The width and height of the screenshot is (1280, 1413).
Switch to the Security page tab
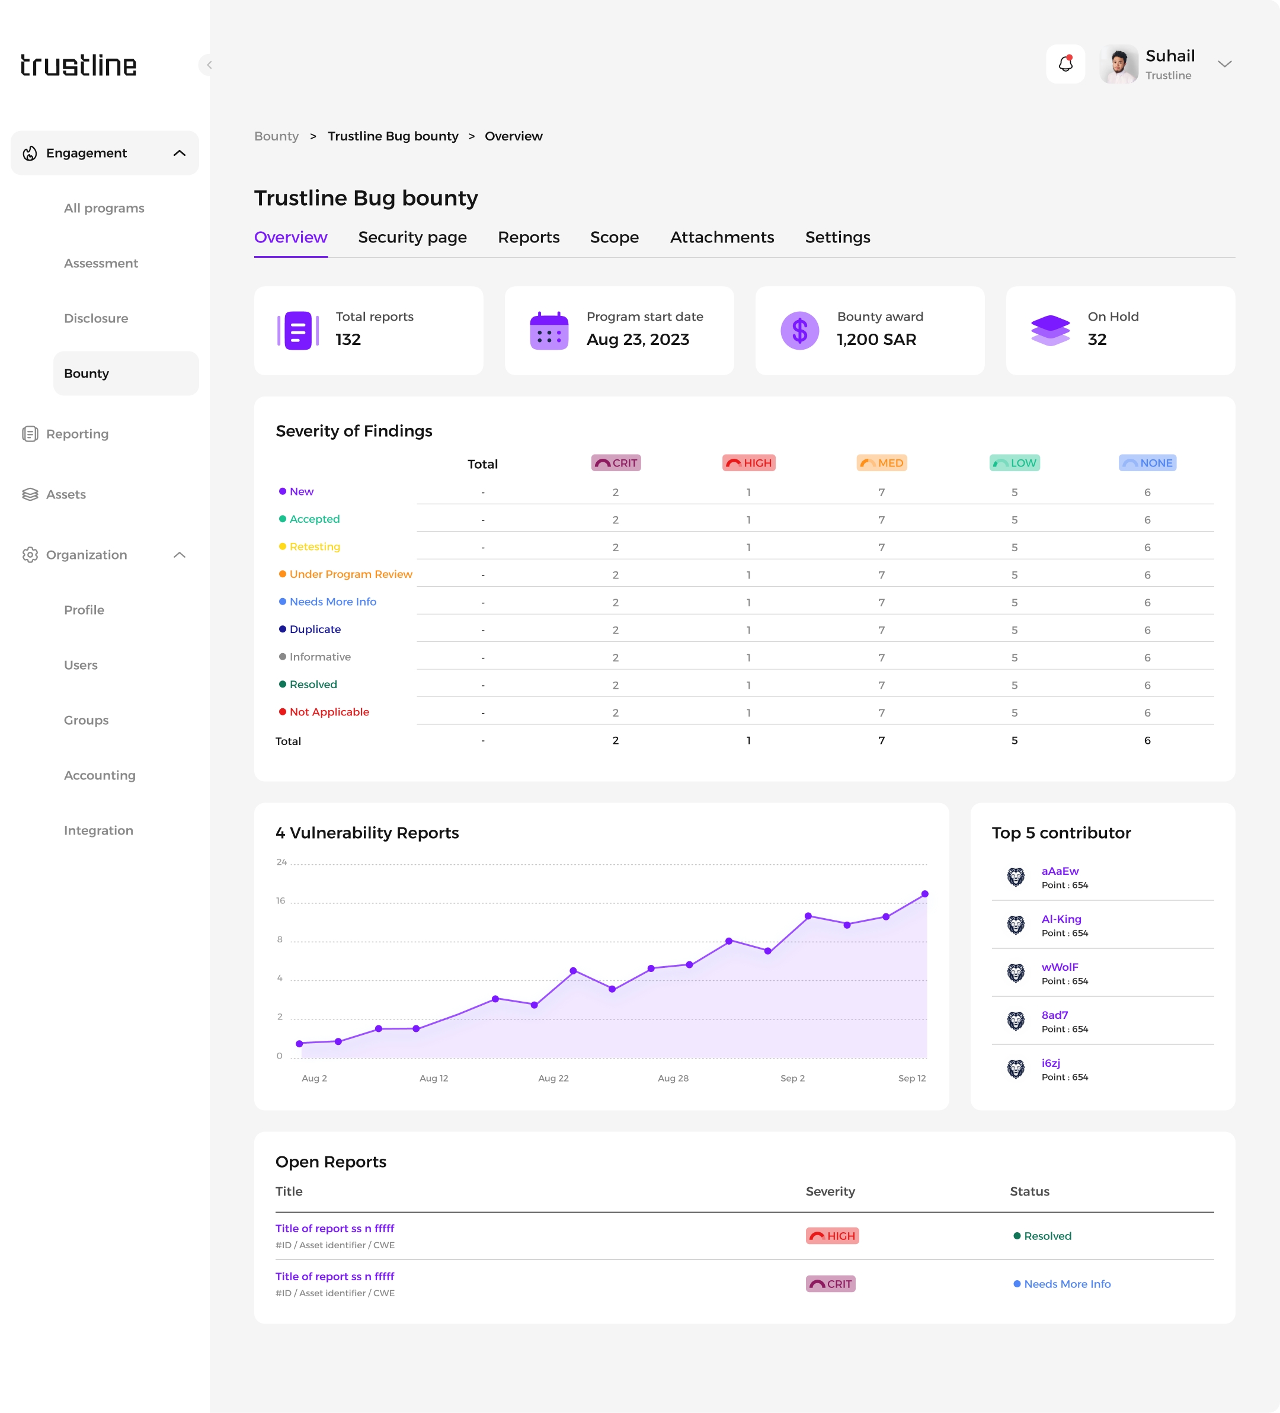(x=412, y=237)
